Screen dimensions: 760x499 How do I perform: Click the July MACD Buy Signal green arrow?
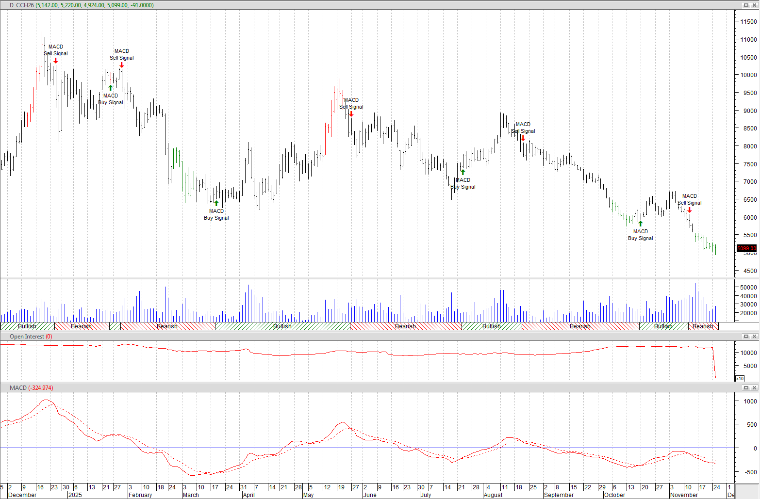point(463,172)
